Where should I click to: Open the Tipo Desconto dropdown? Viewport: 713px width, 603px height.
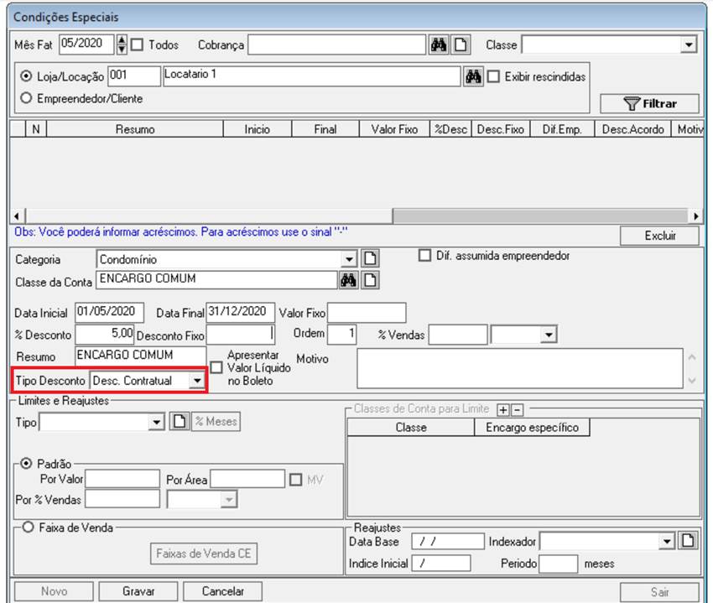coord(197,380)
